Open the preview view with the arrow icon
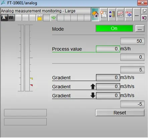Viewport: 148px width, 138px height. [129, 14]
